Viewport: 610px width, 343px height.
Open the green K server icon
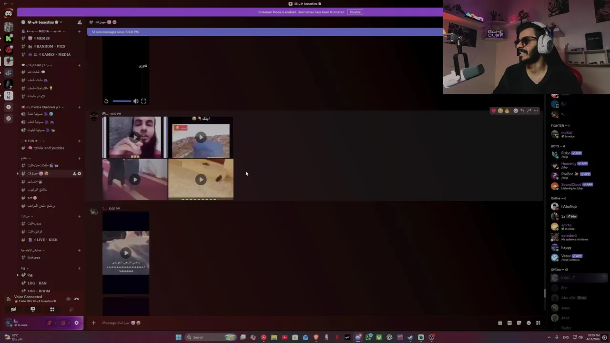point(9,38)
